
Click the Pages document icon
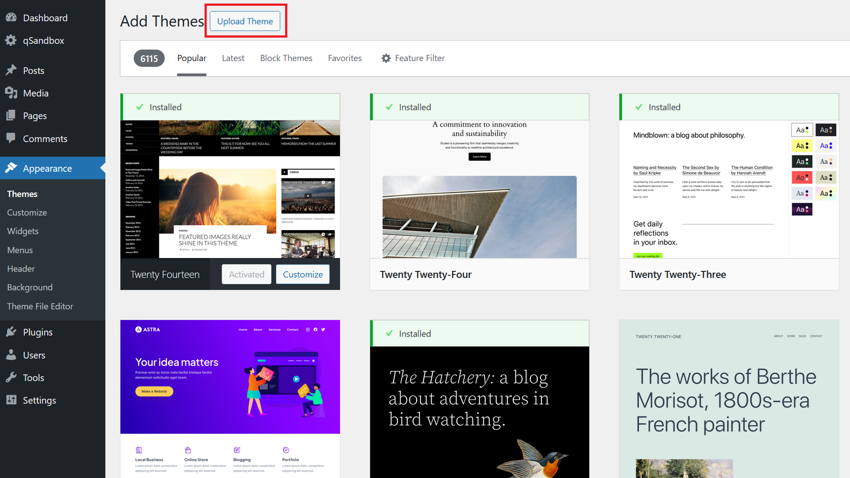[11, 116]
